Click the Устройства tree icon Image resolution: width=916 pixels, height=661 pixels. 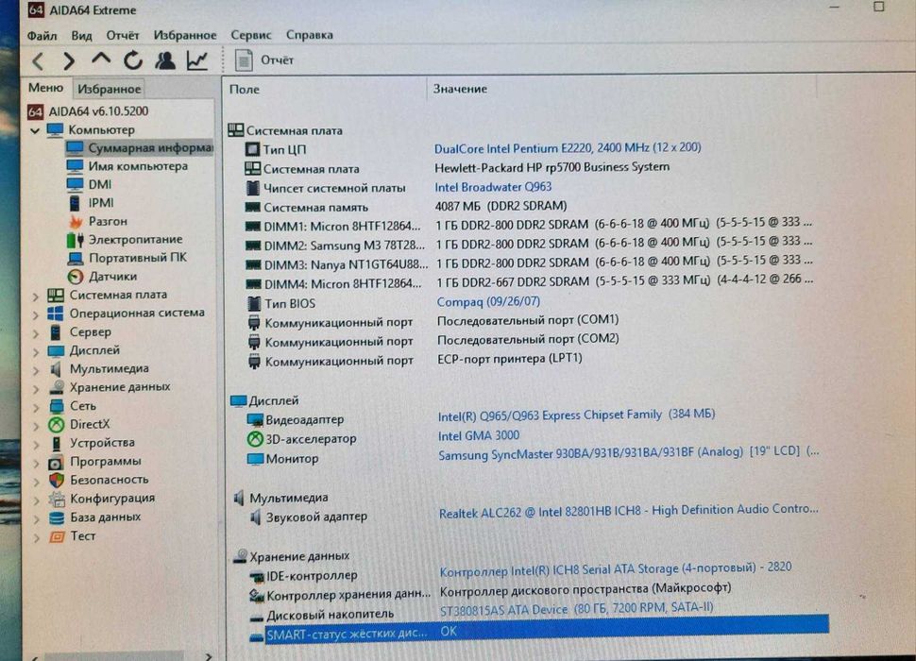pos(56,443)
